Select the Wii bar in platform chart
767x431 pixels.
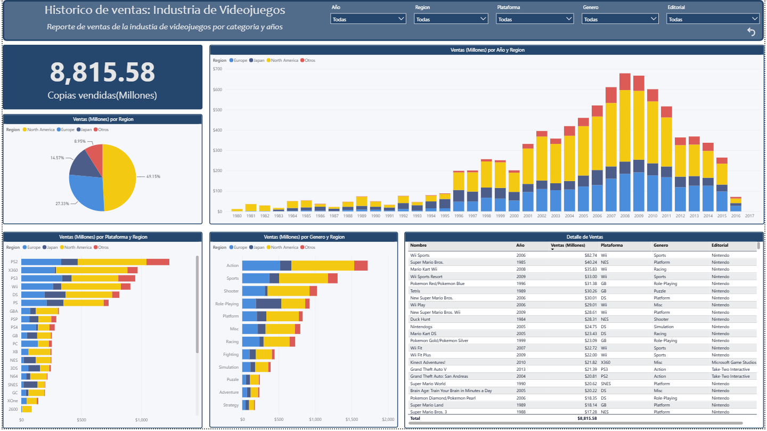tap(76, 286)
